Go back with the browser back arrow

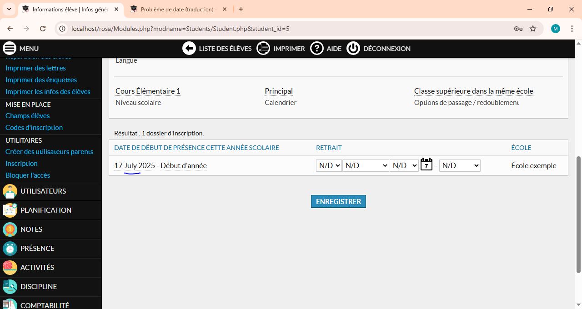(10, 29)
